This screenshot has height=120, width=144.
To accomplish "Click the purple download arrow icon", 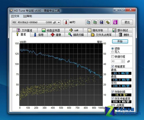I will tap(115, 22).
